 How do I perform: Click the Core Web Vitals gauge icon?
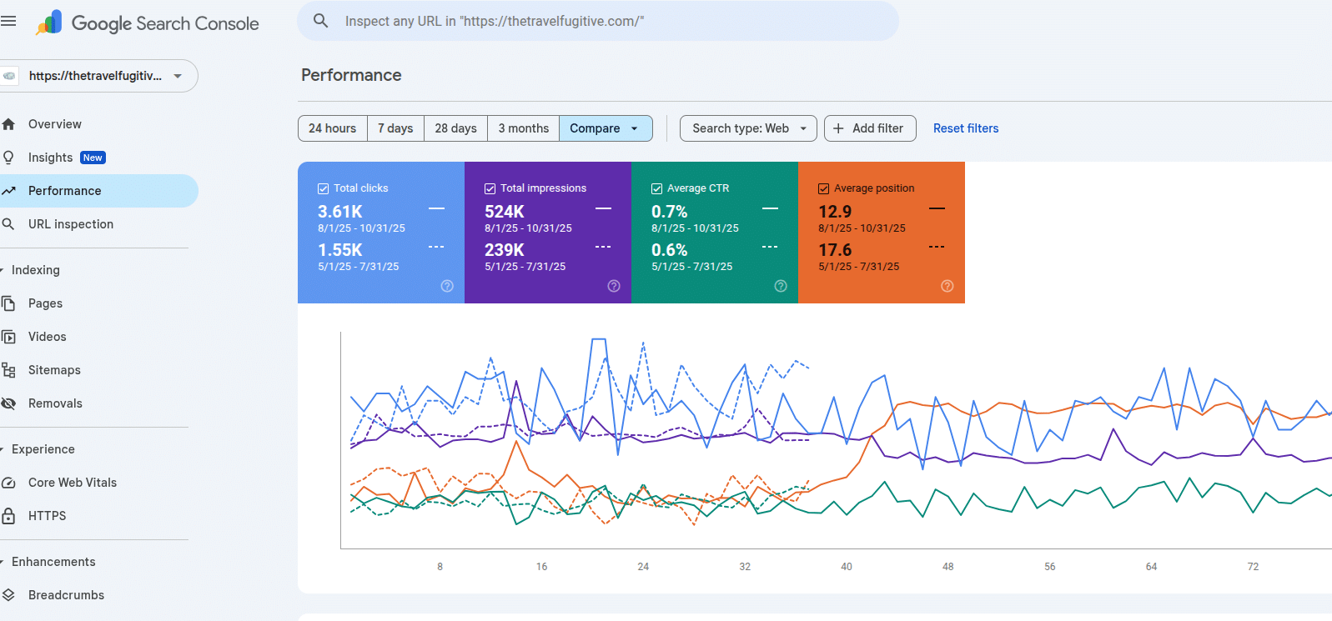click(x=8, y=483)
